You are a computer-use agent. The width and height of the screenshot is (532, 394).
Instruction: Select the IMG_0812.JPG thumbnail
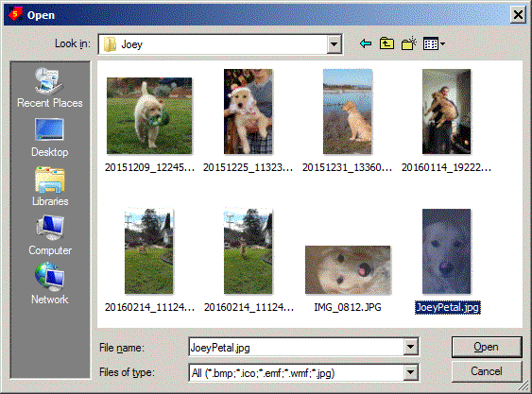coord(348,270)
